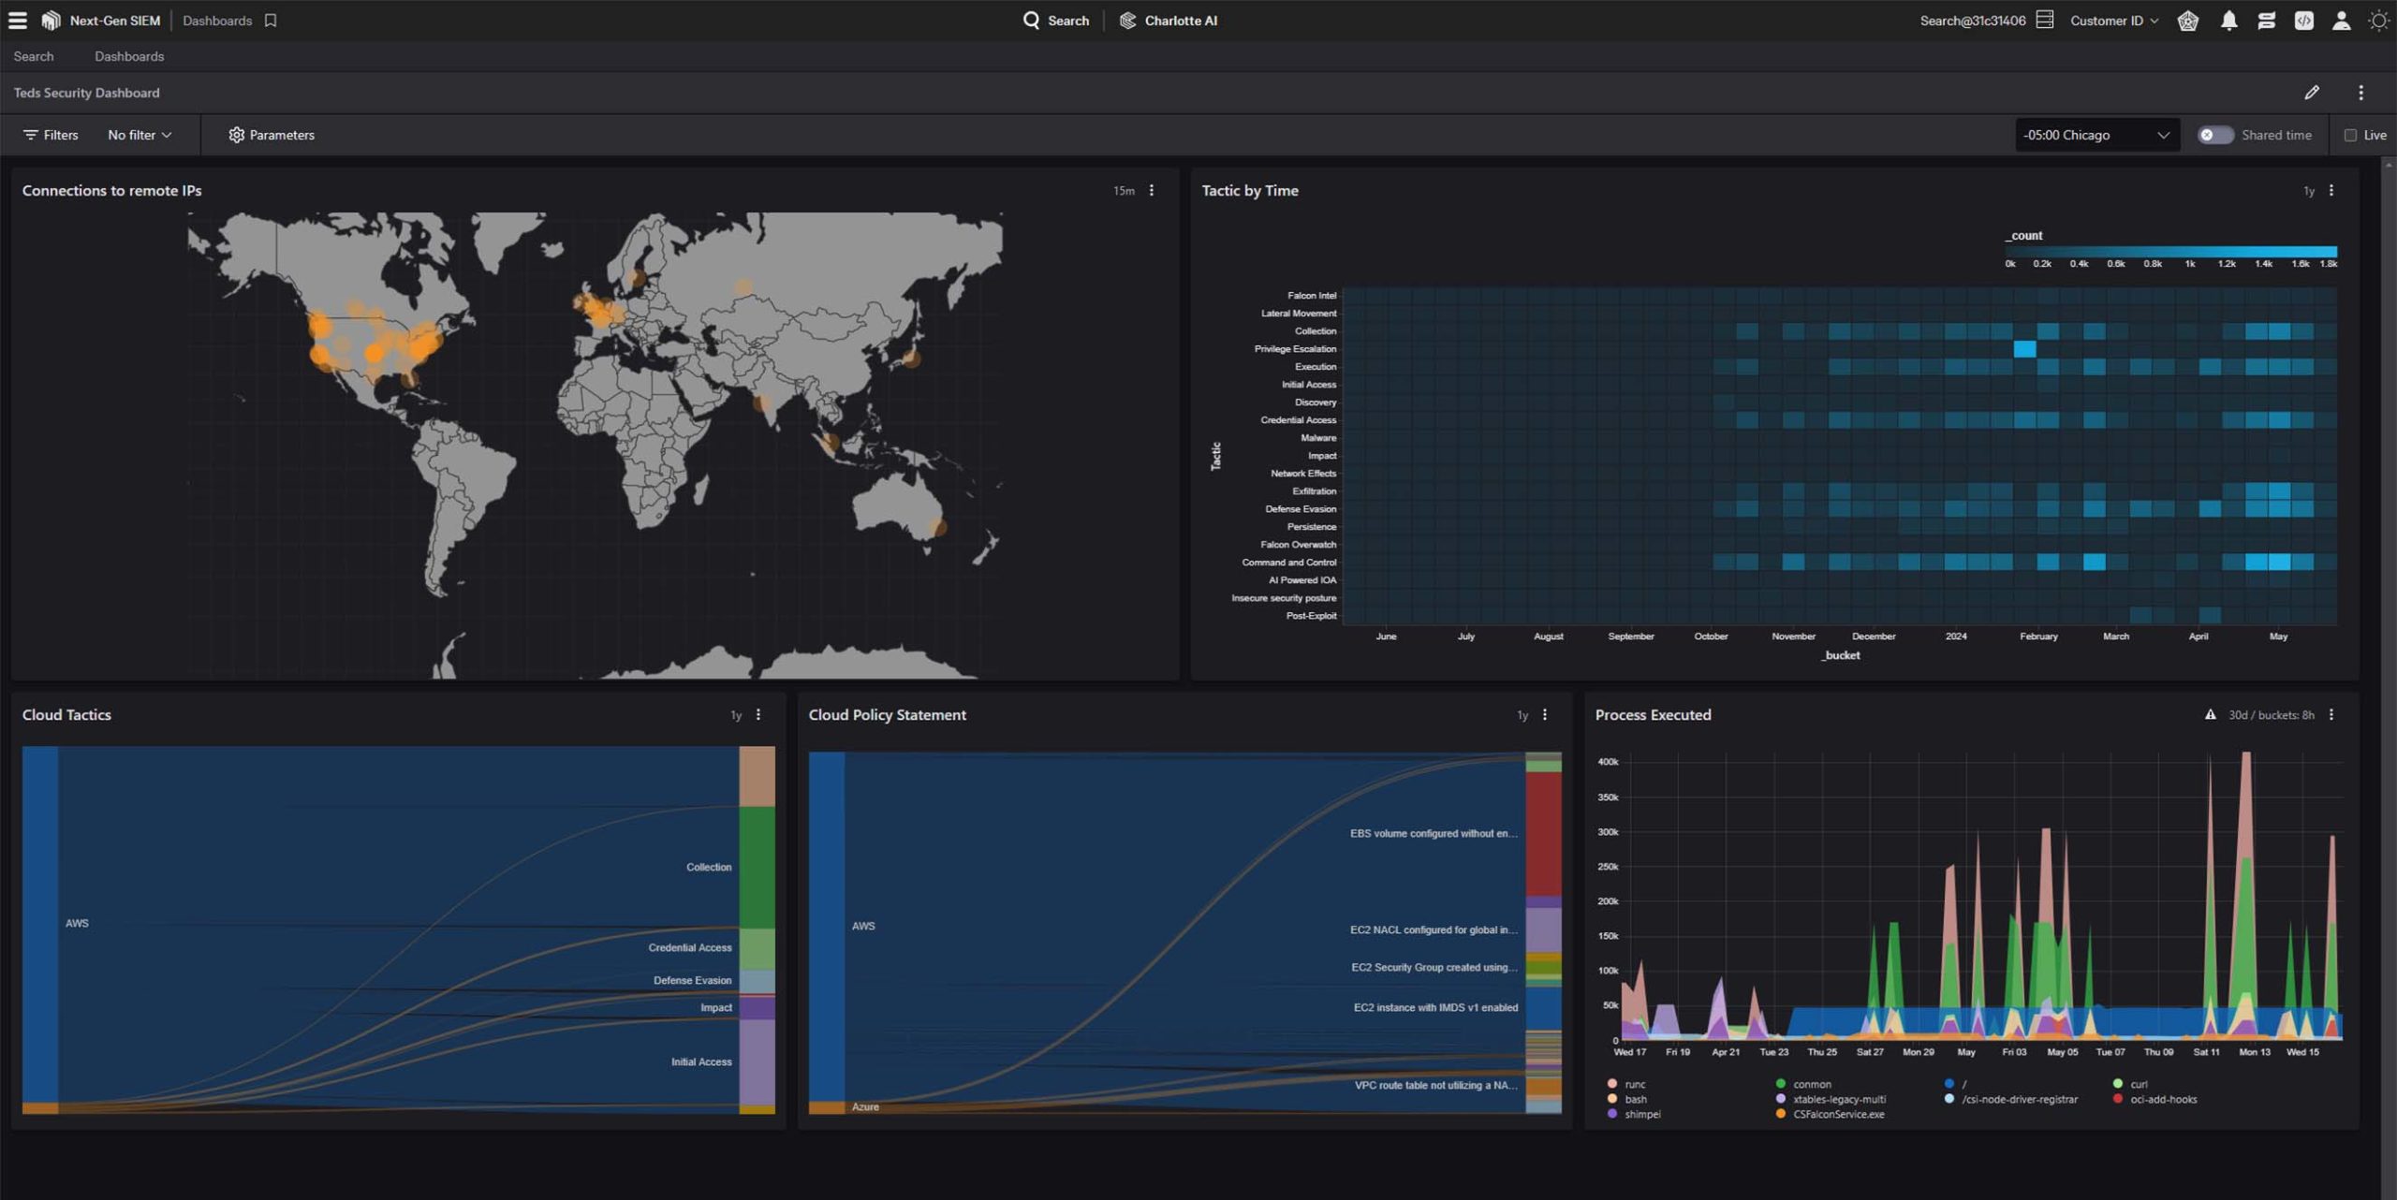Click the CrowdStrike falcon logo icon
2397x1200 pixels.
coord(51,20)
